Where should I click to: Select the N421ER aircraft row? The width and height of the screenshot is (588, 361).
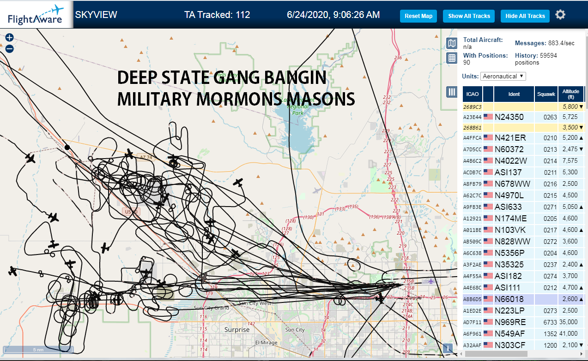524,137
